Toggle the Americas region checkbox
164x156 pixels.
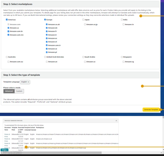point(7,19)
